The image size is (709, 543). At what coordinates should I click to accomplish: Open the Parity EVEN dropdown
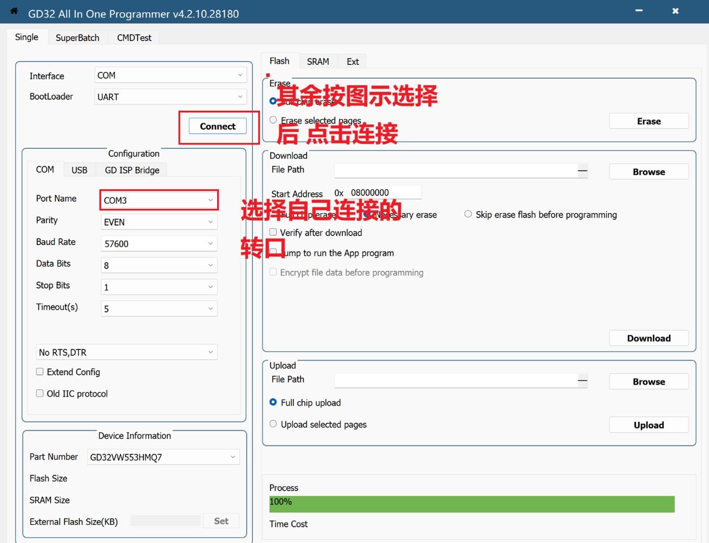click(x=159, y=222)
